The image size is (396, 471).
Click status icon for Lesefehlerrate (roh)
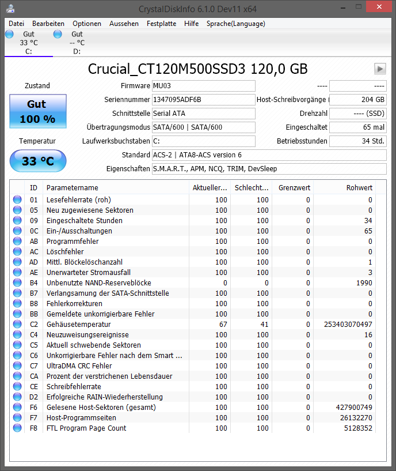(x=17, y=199)
